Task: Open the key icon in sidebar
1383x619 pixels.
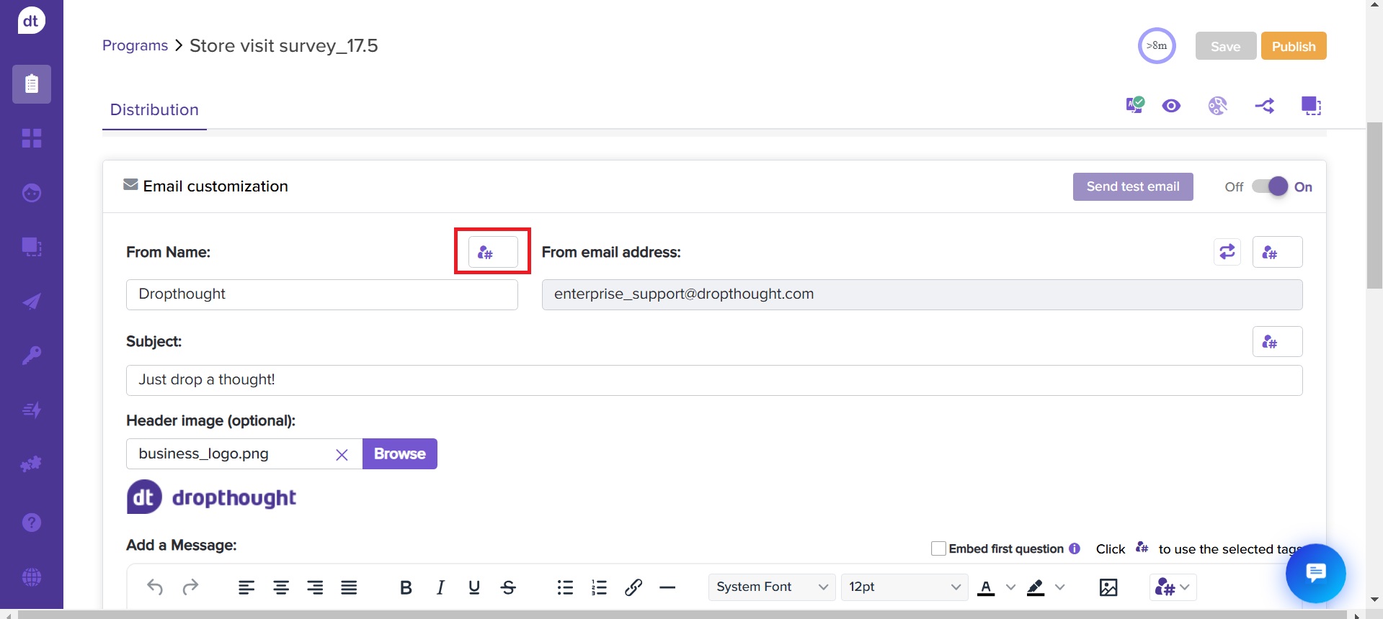Action: point(32,355)
